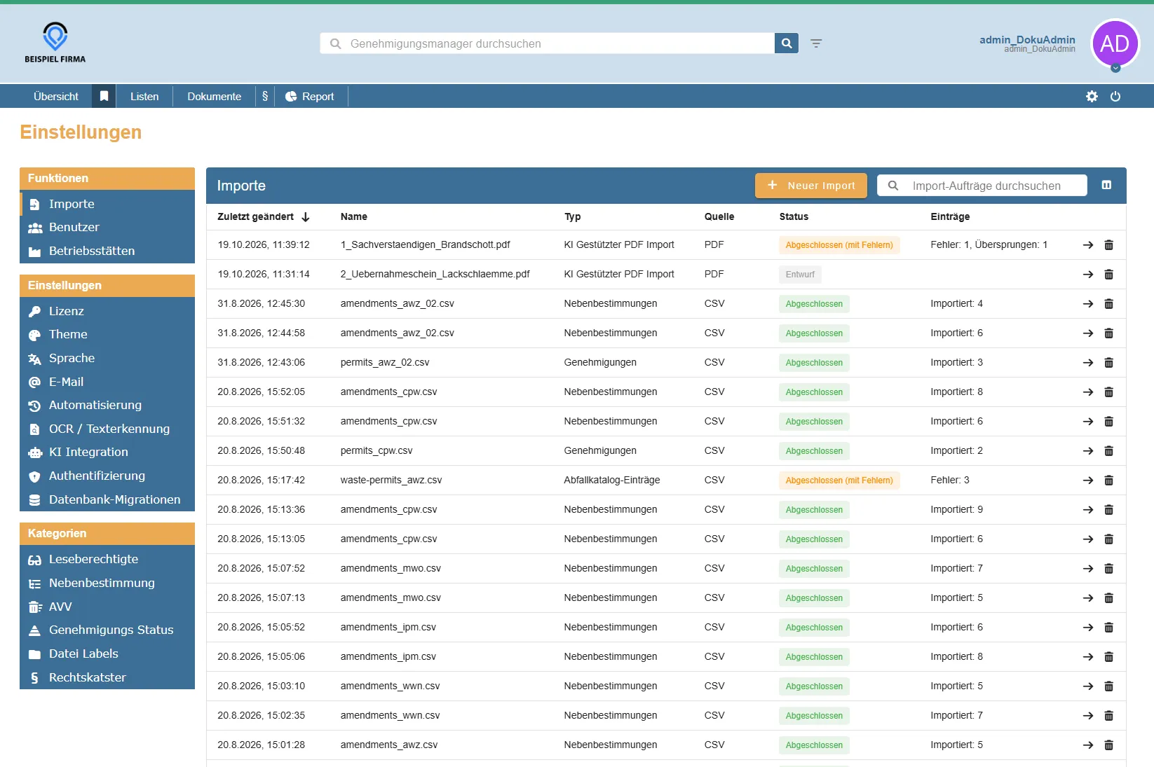Open the search filter options icon
The height and width of the screenshot is (767, 1154).
point(816,43)
